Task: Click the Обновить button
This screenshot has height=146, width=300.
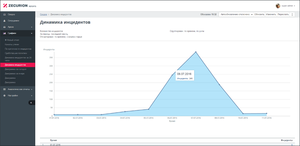Action: point(259,15)
